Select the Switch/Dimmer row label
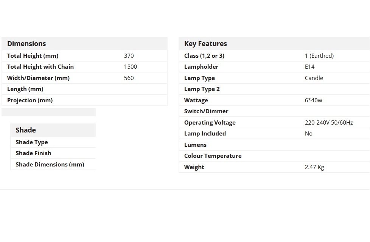 (206, 111)
